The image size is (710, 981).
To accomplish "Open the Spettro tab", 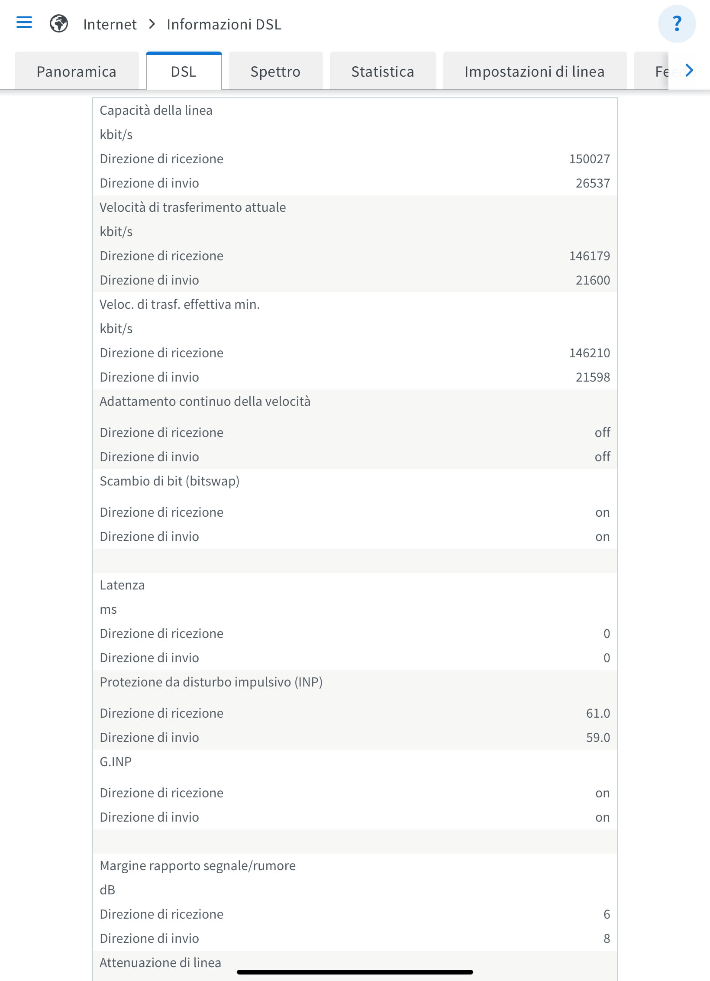I will [275, 71].
